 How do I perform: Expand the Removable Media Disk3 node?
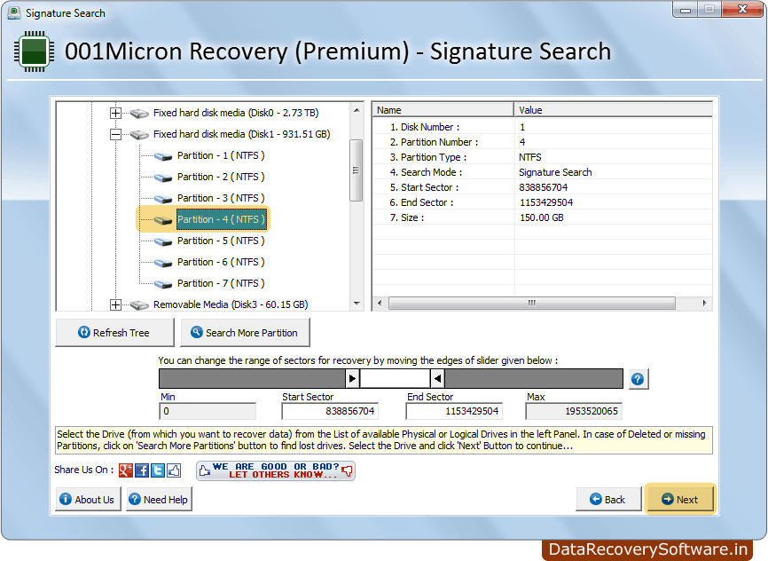(x=115, y=305)
